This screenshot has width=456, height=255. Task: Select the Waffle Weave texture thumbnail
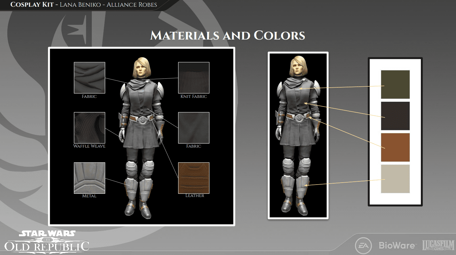90,127
